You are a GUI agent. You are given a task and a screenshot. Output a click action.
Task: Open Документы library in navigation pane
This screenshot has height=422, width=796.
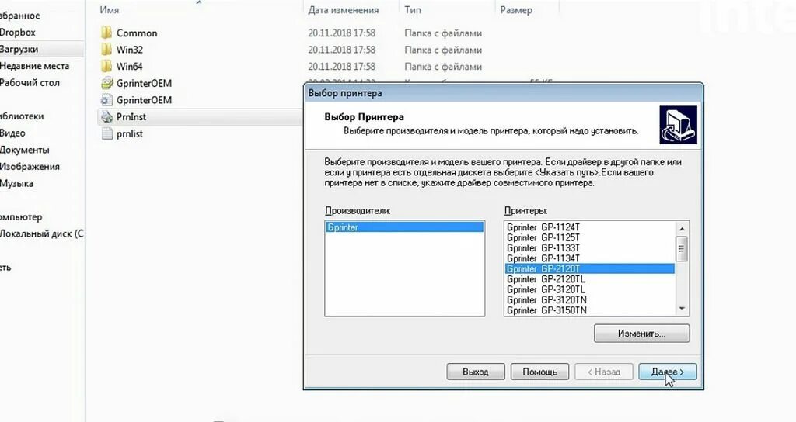[25, 150]
